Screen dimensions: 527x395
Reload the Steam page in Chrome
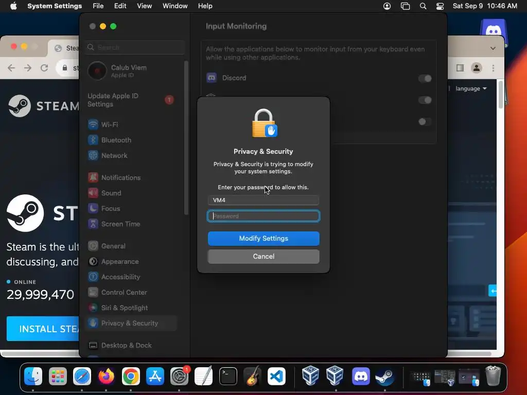point(44,68)
